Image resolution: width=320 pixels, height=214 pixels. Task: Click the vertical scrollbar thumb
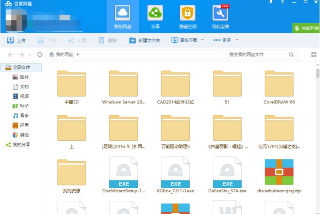coord(317,74)
